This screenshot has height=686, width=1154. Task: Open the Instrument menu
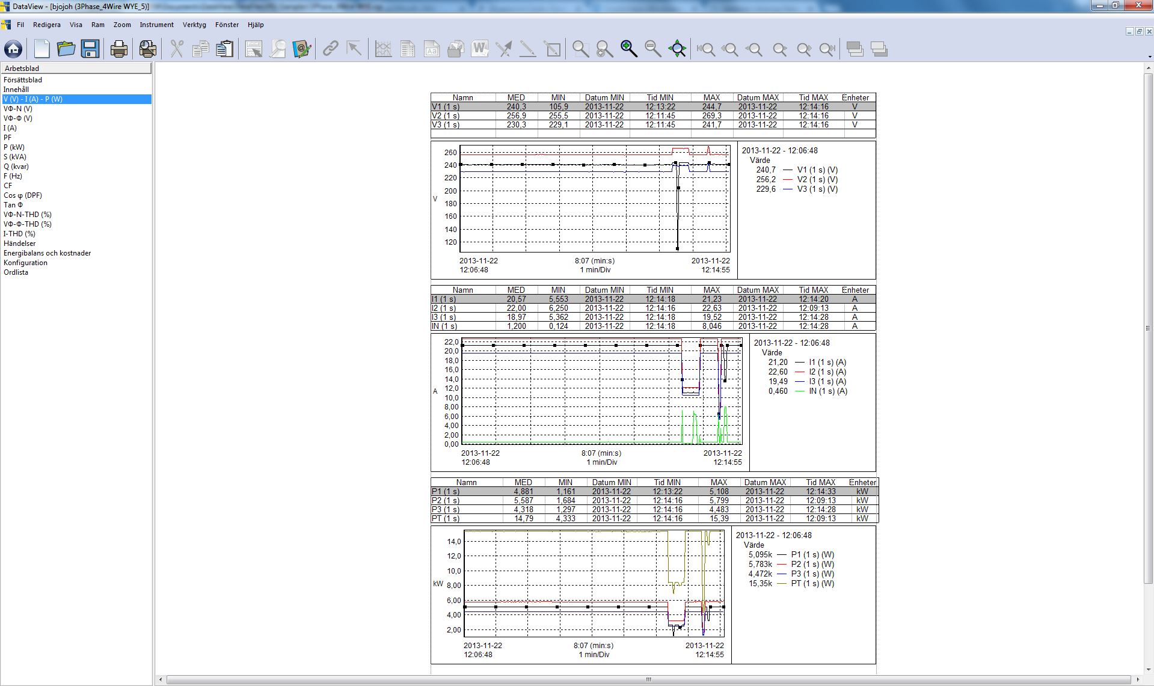coord(156,25)
